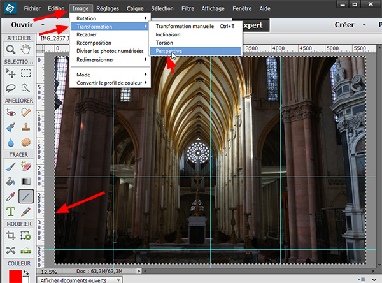Select the Recompose tool

(25, 236)
